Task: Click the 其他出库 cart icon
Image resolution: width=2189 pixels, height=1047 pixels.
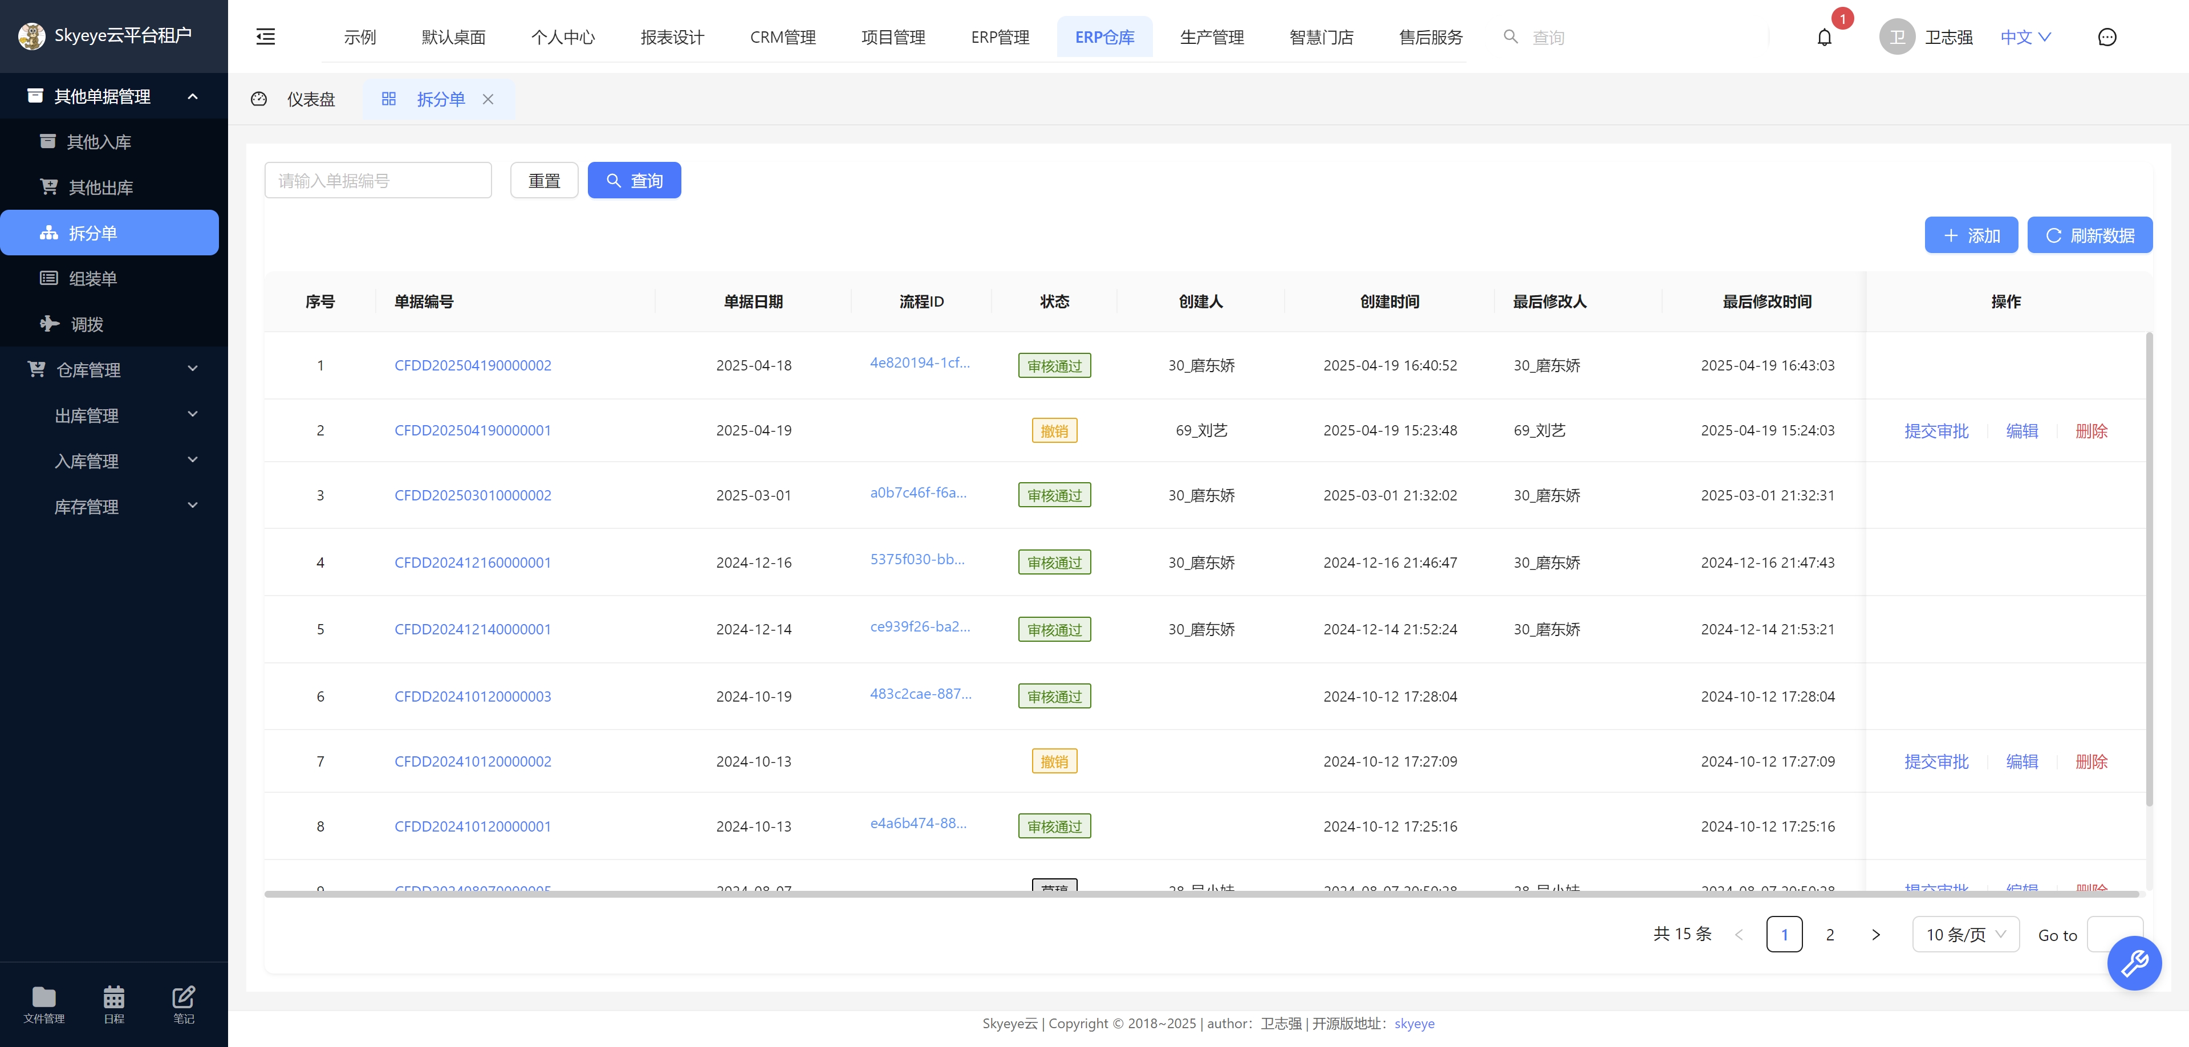Action: pyautogui.click(x=48, y=187)
